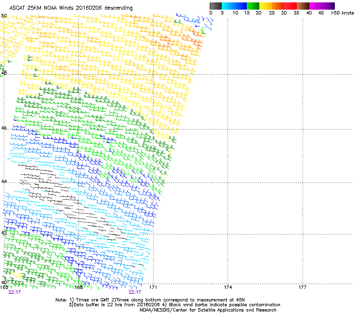Click the latitude label '46'
Screen dimensions: 356x313
4,128
